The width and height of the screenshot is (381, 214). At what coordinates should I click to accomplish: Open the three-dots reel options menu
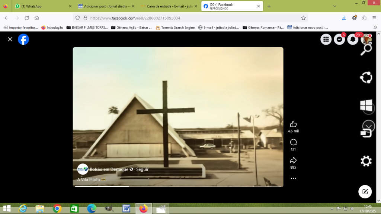click(293, 178)
